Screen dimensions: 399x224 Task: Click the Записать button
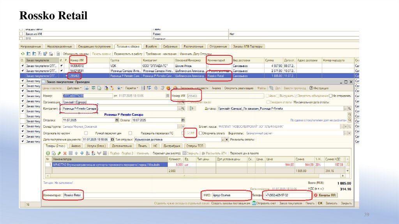point(331,203)
